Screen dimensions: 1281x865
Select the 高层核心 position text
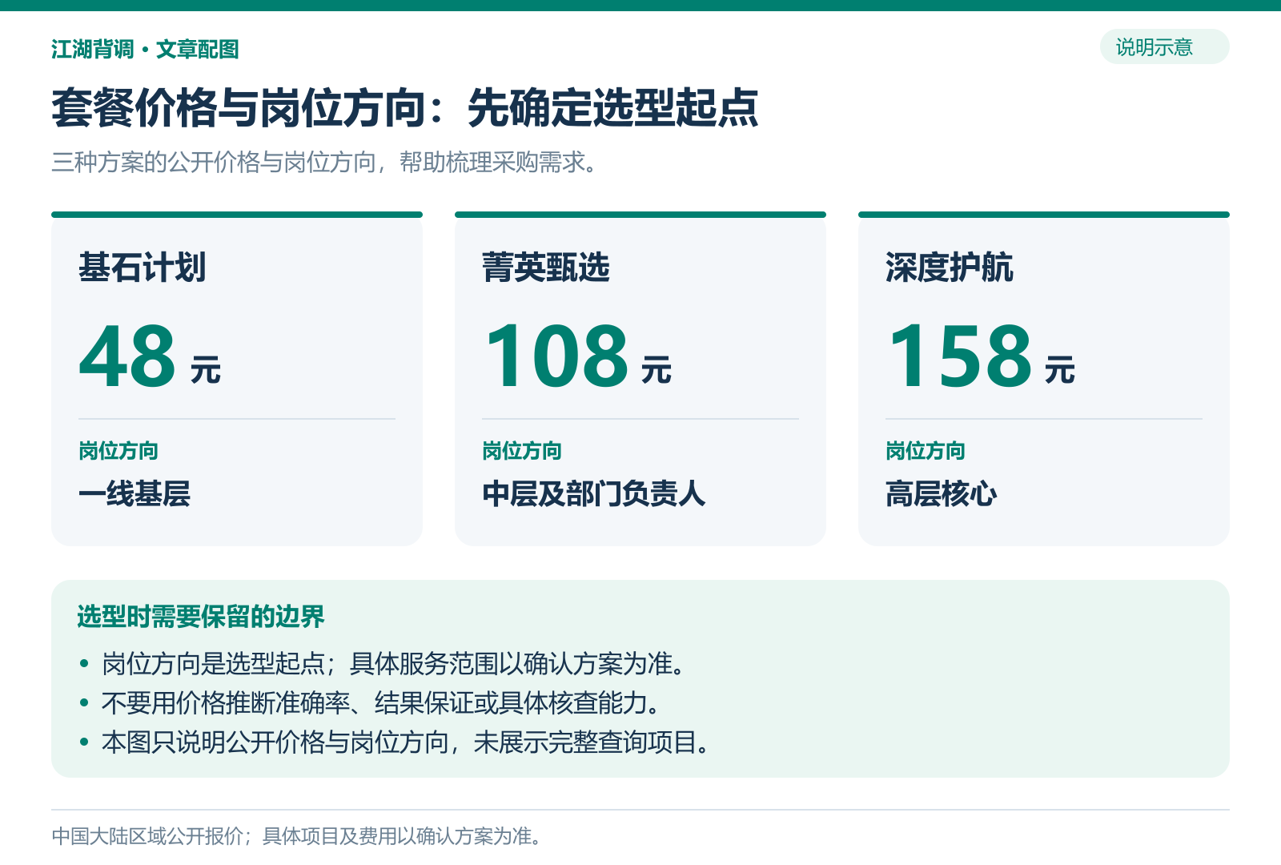coord(942,493)
